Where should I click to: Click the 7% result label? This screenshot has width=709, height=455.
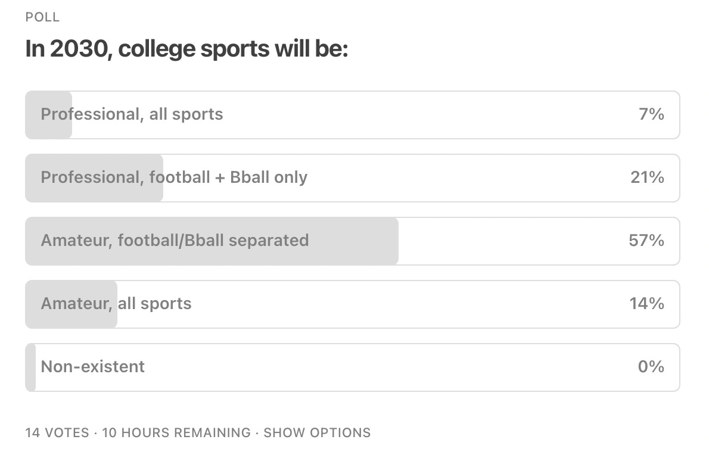tap(651, 114)
